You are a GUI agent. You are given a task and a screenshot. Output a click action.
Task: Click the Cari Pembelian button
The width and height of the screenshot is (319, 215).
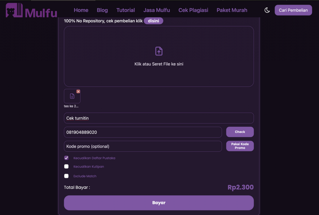tap(293, 10)
